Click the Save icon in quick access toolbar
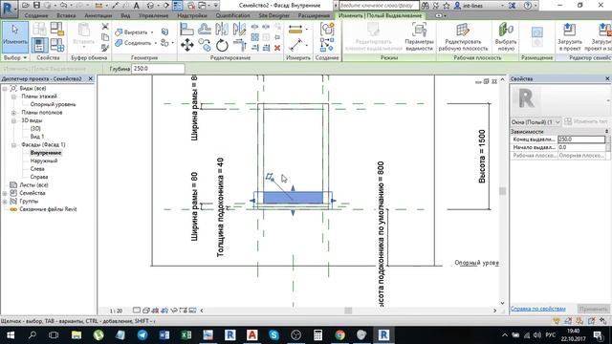This screenshot has height=344, width=612. point(36,6)
